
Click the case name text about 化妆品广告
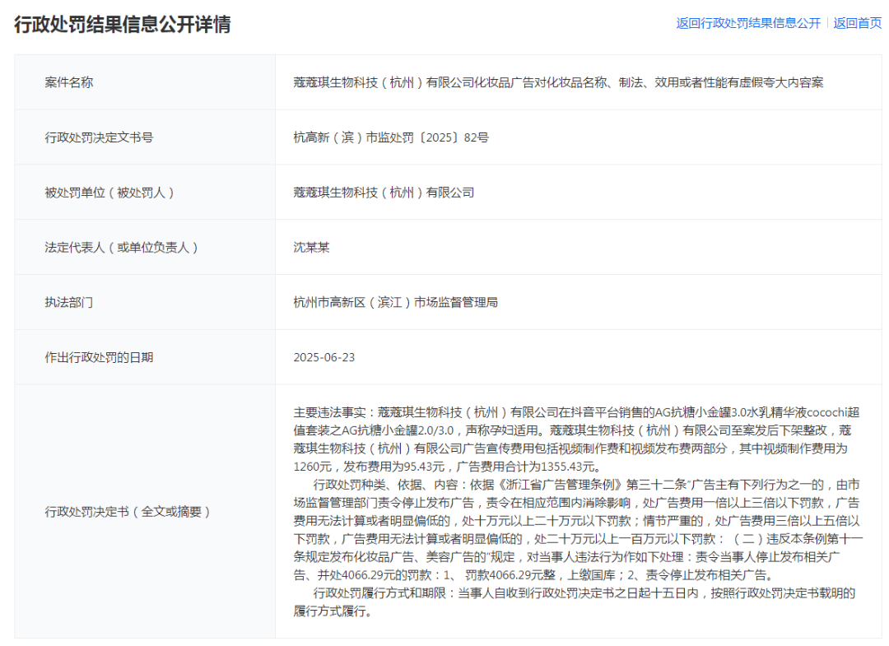coord(558,82)
